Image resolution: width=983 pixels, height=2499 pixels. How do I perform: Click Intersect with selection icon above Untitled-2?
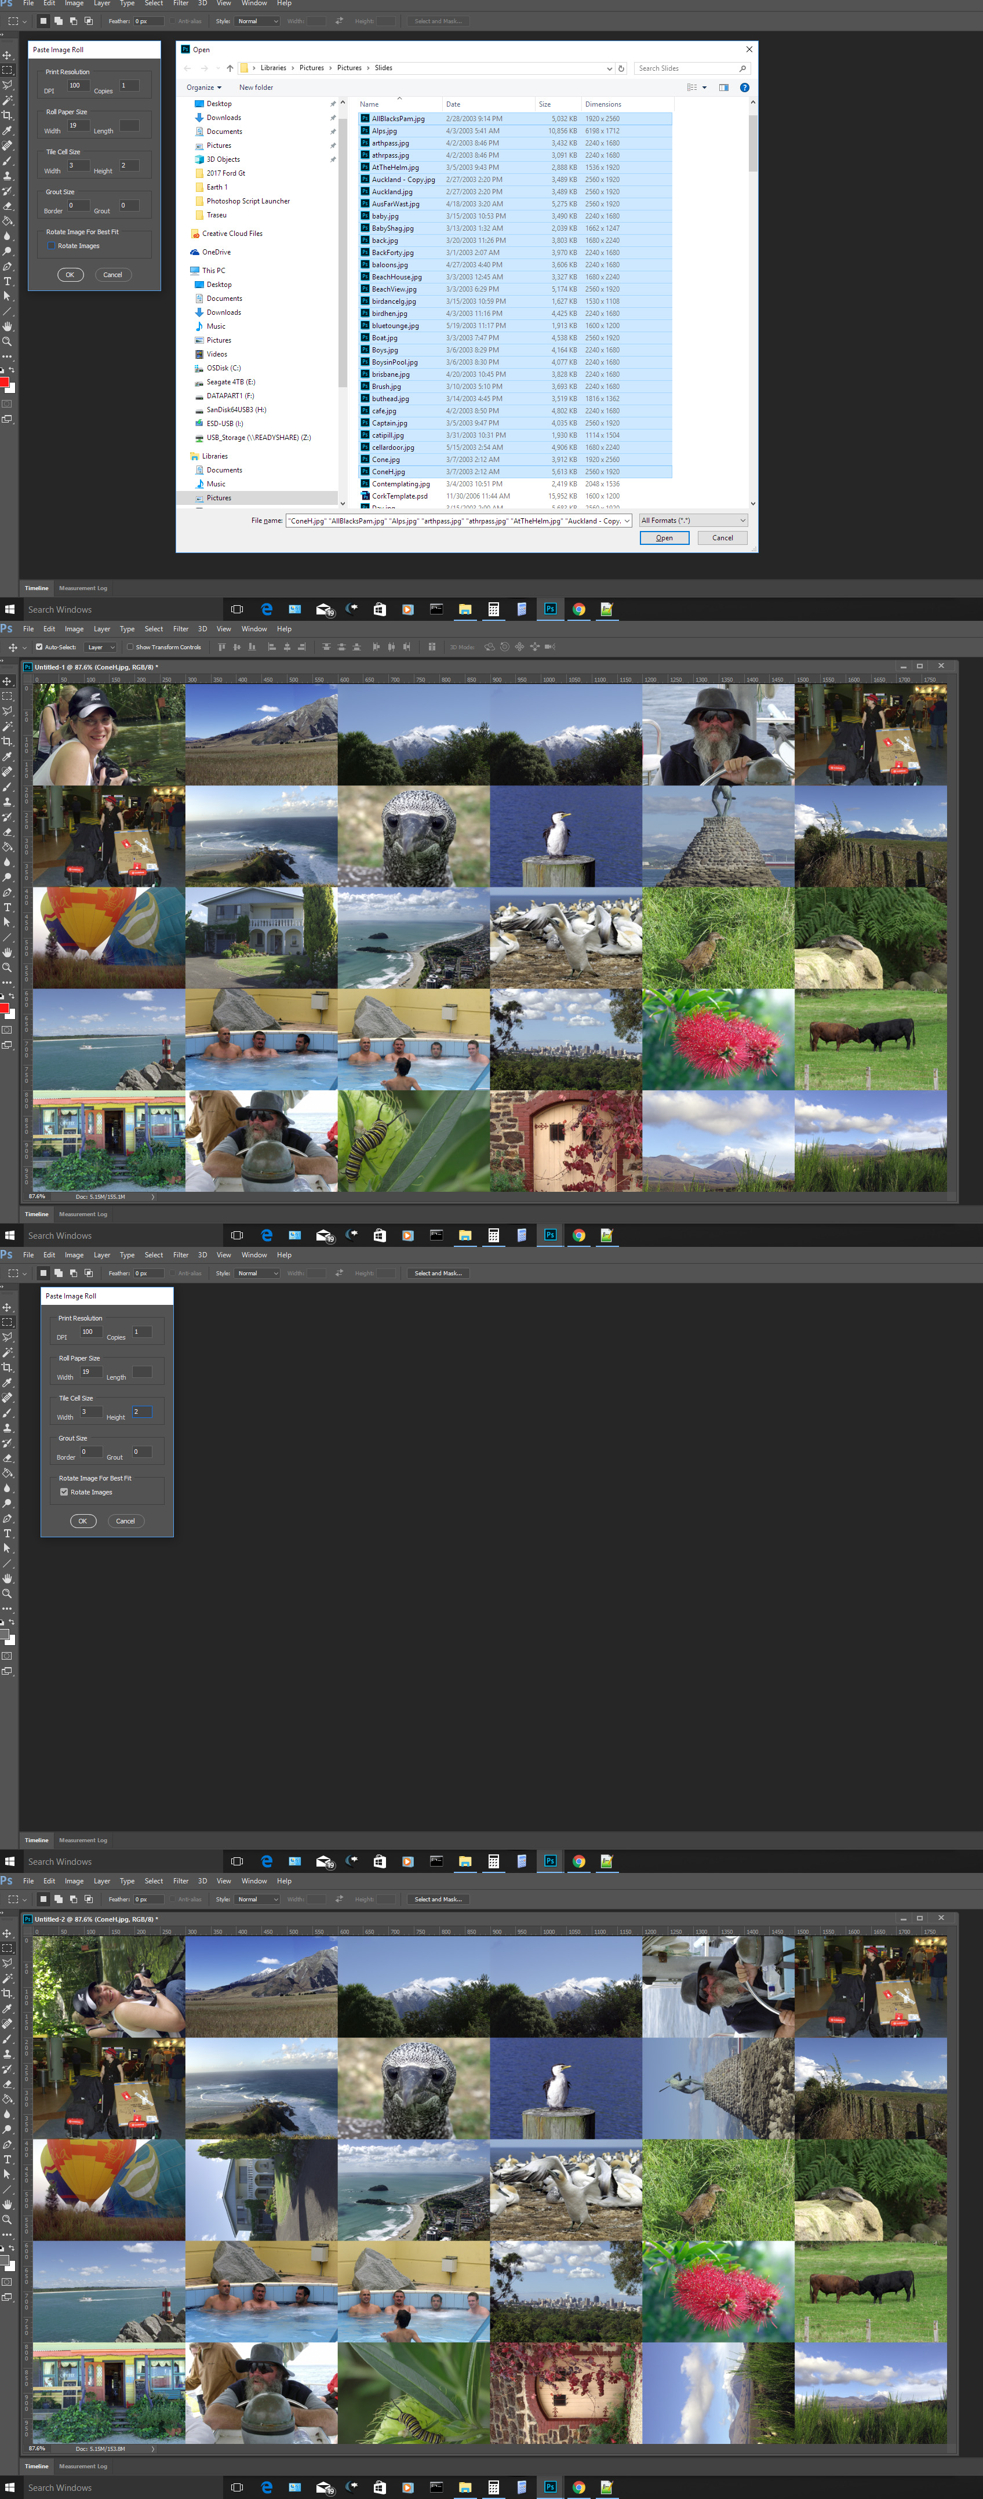(88, 1898)
